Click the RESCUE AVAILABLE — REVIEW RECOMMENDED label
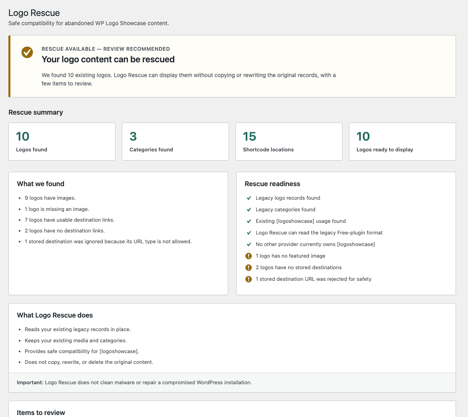This screenshot has width=468, height=417. click(106, 49)
